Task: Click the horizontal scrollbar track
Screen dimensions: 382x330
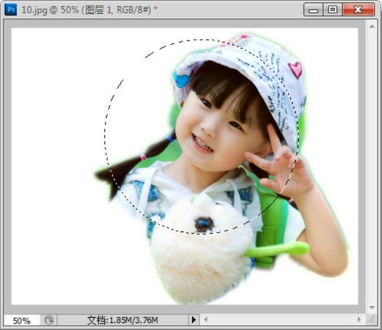Action: (282, 320)
